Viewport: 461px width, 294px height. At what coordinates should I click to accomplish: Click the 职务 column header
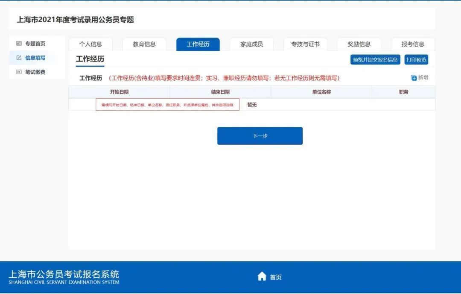[x=403, y=92]
